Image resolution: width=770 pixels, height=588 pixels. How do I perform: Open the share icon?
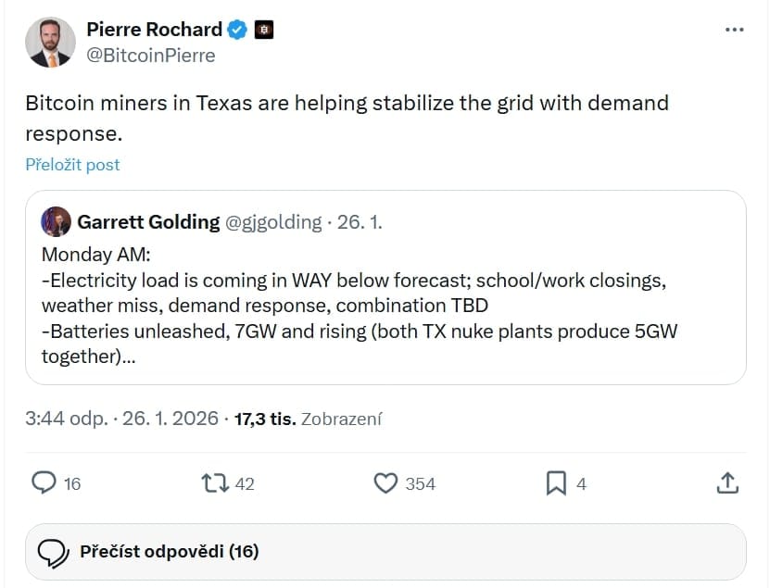(728, 483)
